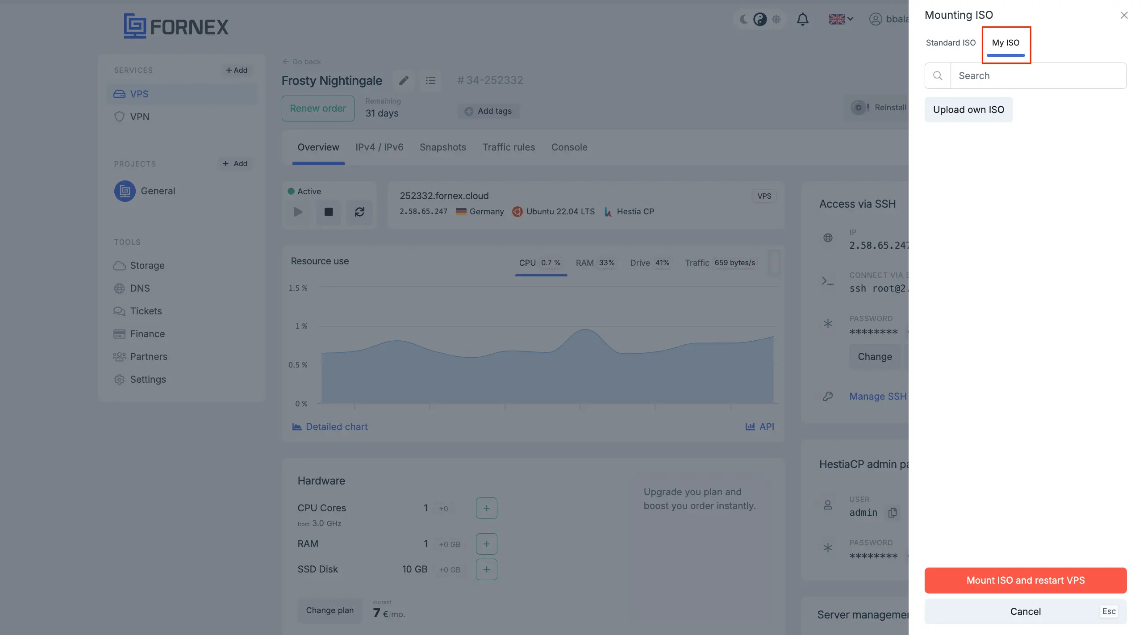The image size is (1143, 635).
Task: Add a new project
Action: 235,163
